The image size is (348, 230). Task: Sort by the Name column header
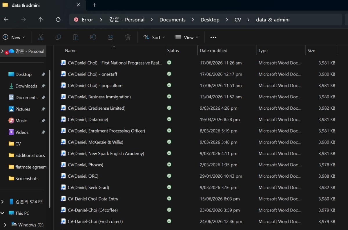(71, 50)
